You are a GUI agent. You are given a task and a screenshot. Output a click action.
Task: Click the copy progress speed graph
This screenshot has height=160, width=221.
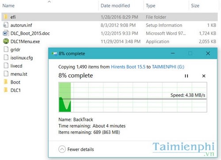click(x=133, y=97)
